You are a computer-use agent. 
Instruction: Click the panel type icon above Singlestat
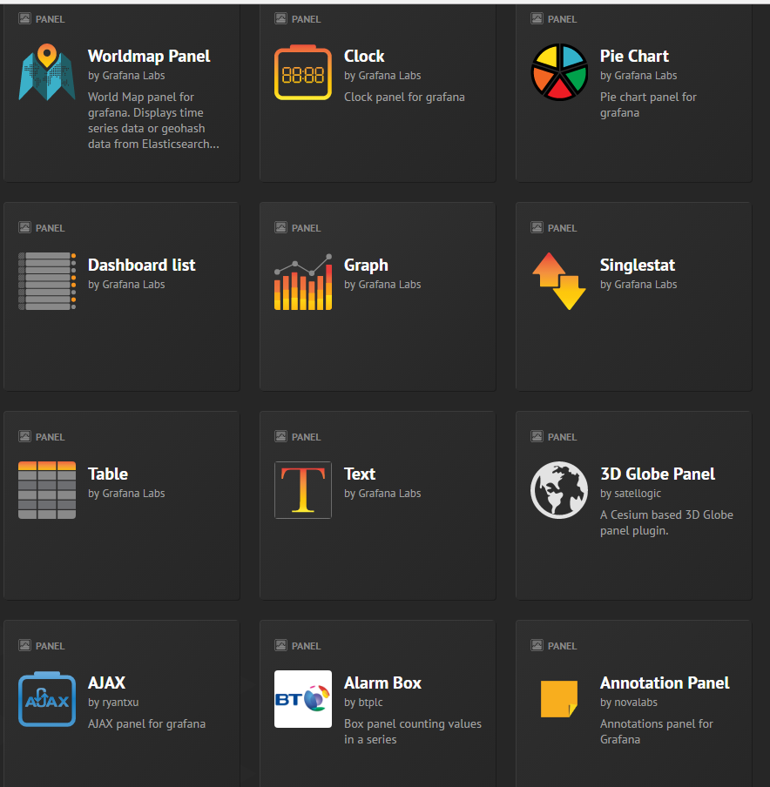click(x=537, y=227)
